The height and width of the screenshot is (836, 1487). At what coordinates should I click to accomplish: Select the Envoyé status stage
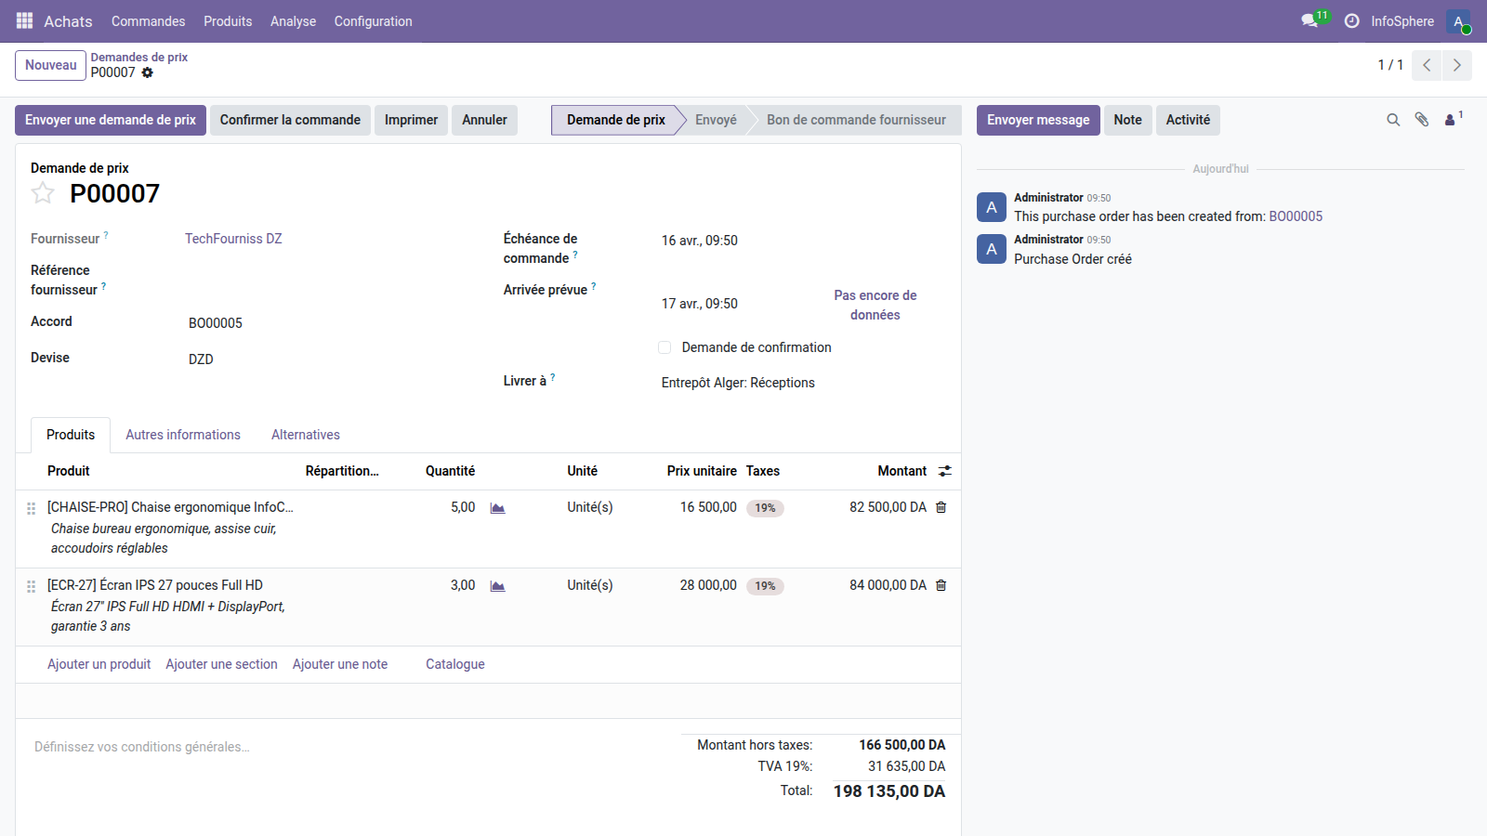(x=716, y=120)
